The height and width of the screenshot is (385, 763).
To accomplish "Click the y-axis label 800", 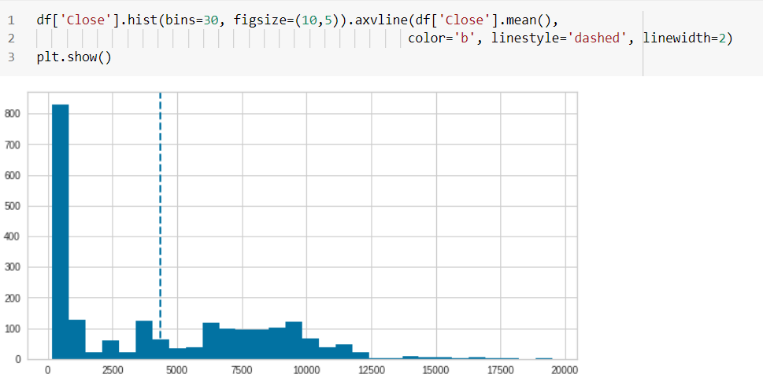I will click(12, 114).
